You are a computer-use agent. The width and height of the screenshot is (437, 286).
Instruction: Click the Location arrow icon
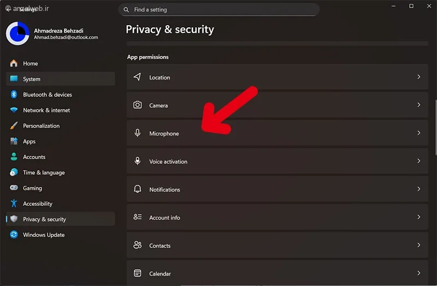(x=137, y=77)
